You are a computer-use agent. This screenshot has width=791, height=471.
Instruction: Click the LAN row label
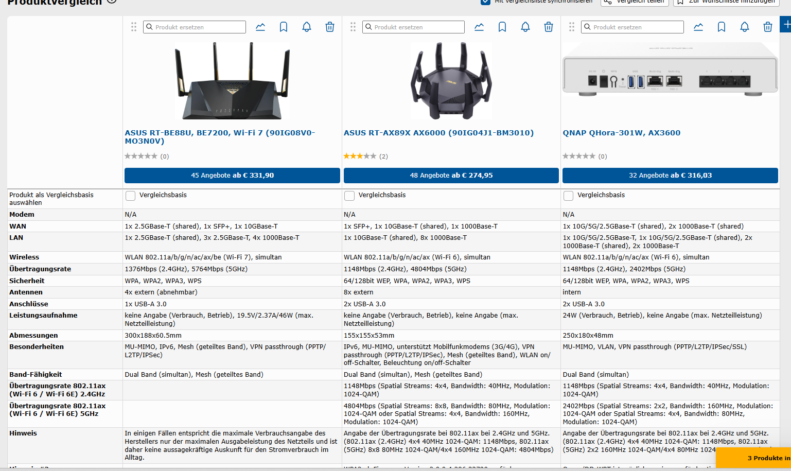click(16, 238)
